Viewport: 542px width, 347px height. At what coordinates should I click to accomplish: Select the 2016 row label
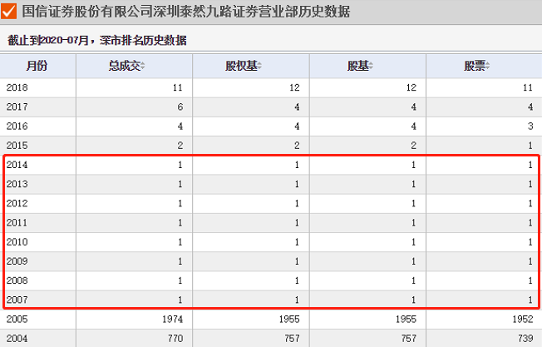click(x=17, y=126)
